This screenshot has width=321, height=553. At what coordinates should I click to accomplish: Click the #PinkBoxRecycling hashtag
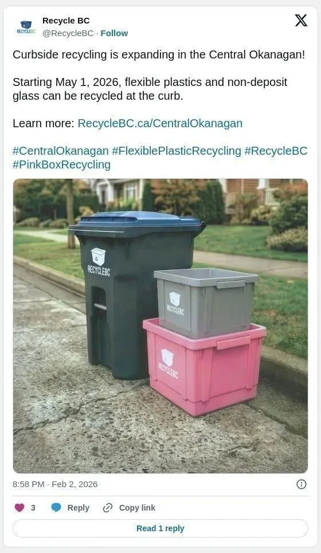(62, 164)
